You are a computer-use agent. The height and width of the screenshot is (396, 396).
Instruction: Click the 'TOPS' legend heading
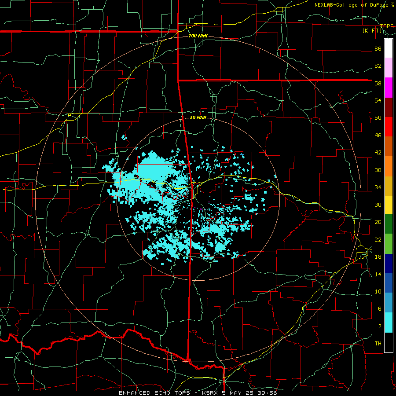tap(387, 26)
